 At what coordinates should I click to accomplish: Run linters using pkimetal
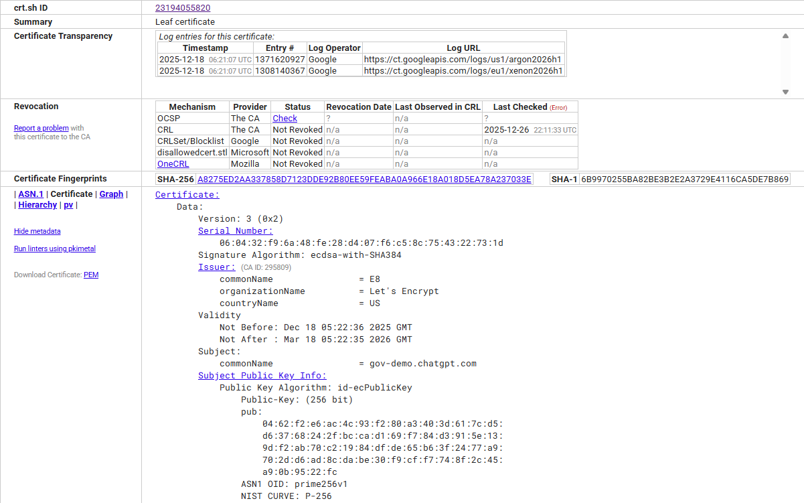point(54,248)
